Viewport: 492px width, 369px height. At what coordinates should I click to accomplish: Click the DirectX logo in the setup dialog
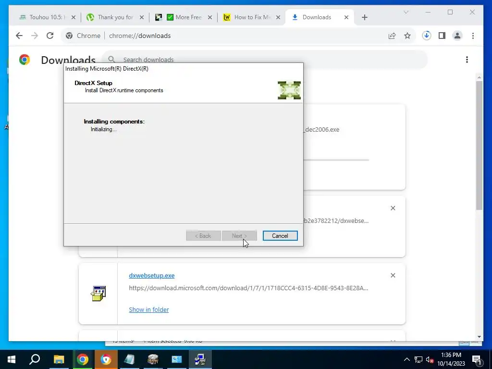tap(289, 90)
